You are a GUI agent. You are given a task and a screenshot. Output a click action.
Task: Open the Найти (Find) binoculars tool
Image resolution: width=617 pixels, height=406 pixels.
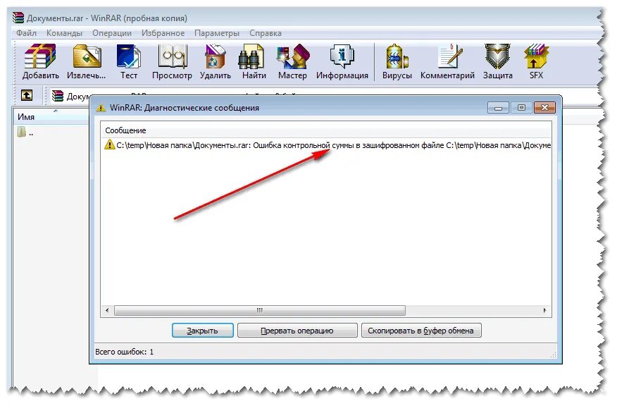pos(254,62)
